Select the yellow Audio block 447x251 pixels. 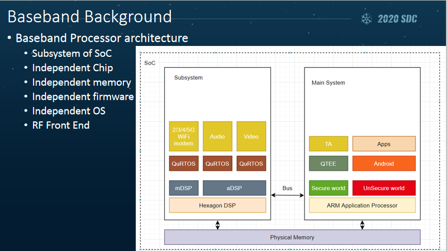click(217, 136)
